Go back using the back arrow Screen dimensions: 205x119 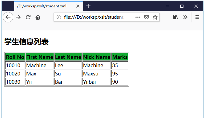click(8, 17)
